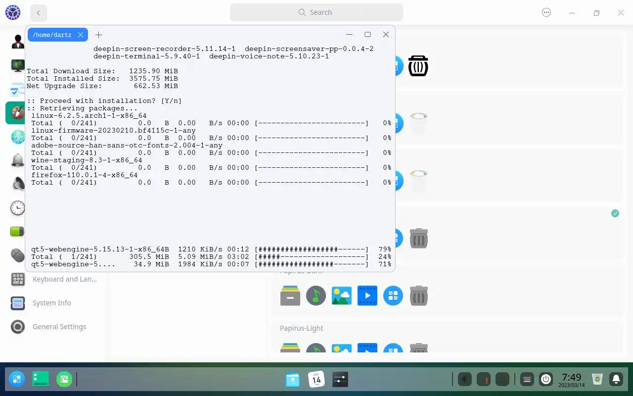This screenshot has width=633, height=396.
Task: Click the power button in dock
Action: coord(546,380)
